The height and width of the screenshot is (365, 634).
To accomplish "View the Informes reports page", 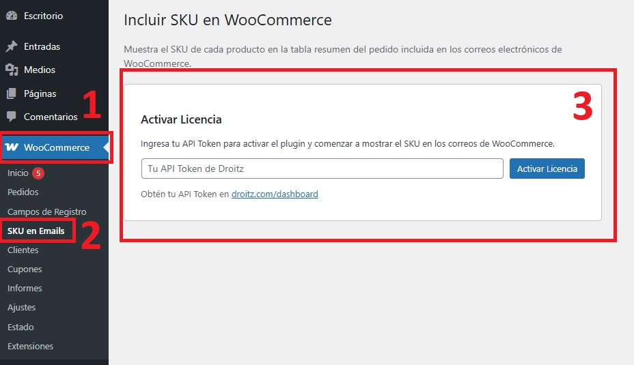I will point(25,289).
